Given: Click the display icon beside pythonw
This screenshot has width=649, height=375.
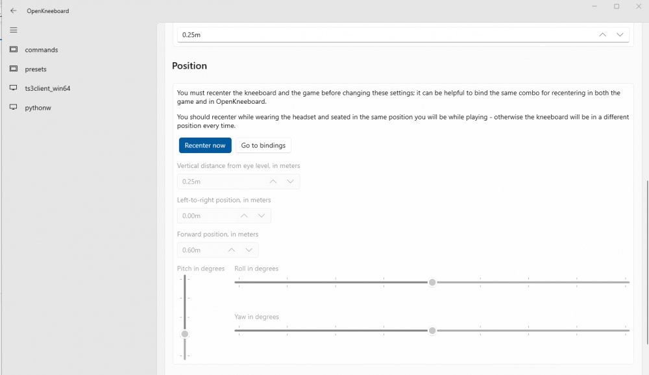Looking at the screenshot, I should tap(13, 108).
